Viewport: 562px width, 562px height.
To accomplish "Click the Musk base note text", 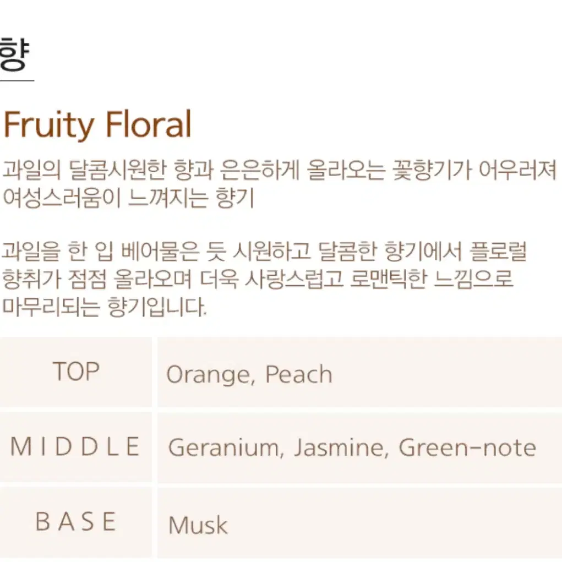I will [x=198, y=526].
